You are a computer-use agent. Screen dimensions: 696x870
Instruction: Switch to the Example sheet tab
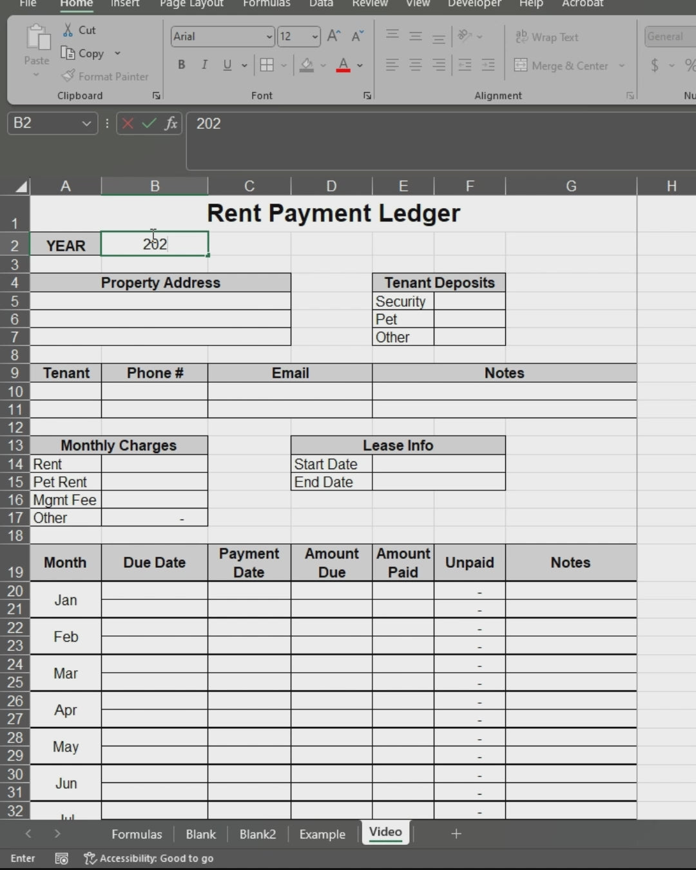pyautogui.click(x=322, y=834)
